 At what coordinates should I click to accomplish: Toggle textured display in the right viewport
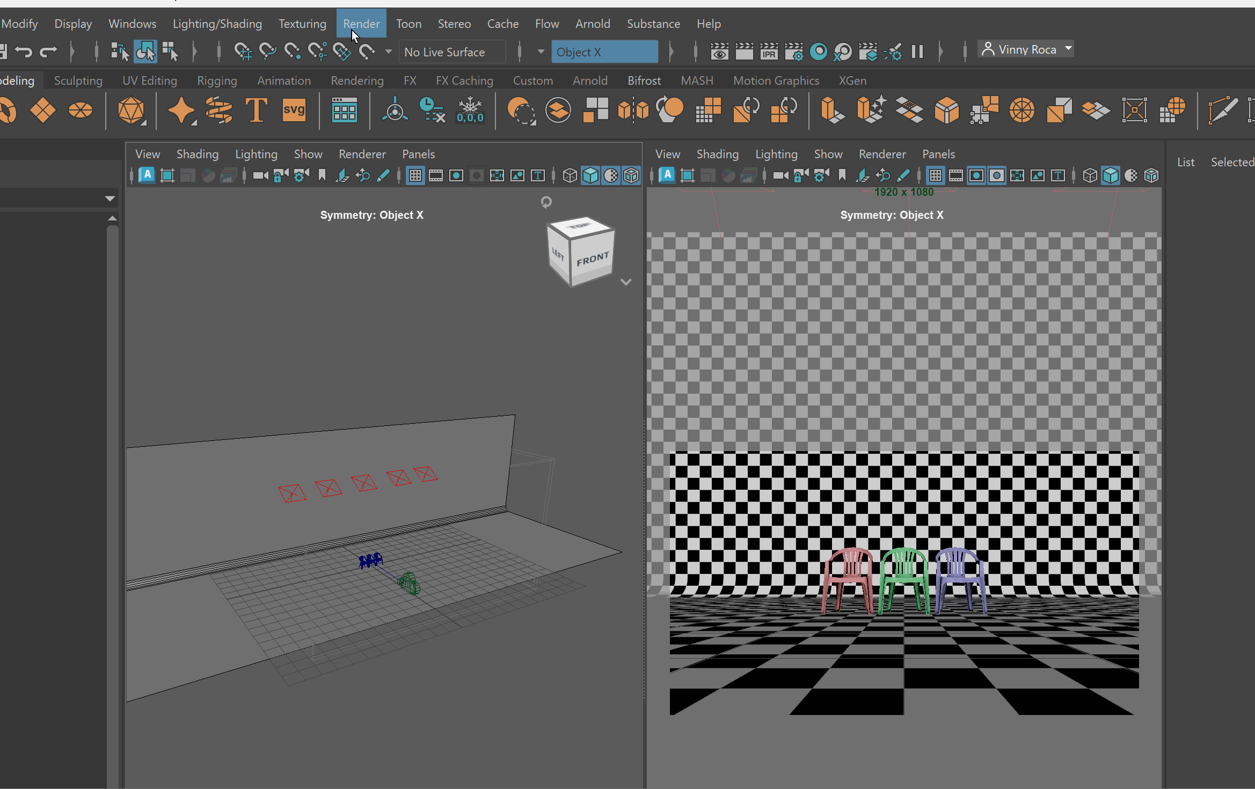(1131, 175)
